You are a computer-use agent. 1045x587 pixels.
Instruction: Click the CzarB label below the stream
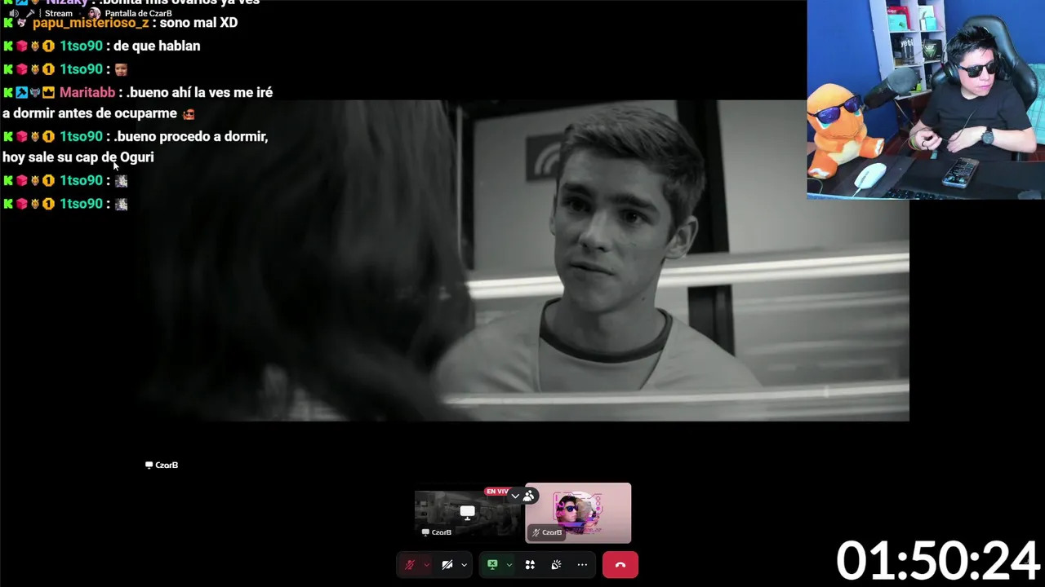click(x=162, y=465)
